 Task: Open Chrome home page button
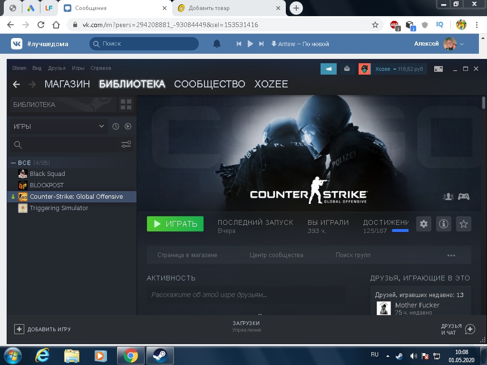(x=56, y=25)
